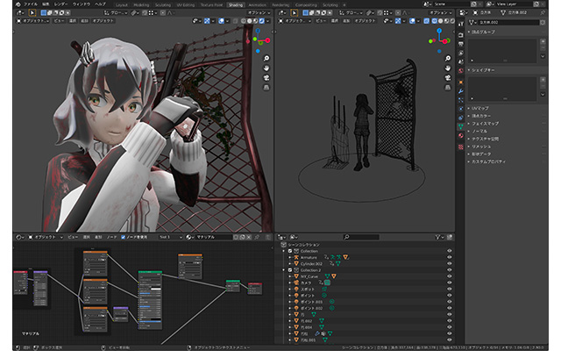The image size is (561, 351).
Task: Hide Collection 2 via its eye icon
Action: (x=450, y=270)
